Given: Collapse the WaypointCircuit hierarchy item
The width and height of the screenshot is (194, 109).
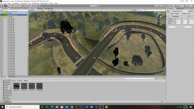Looking at the screenshot, I should [5, 15].
